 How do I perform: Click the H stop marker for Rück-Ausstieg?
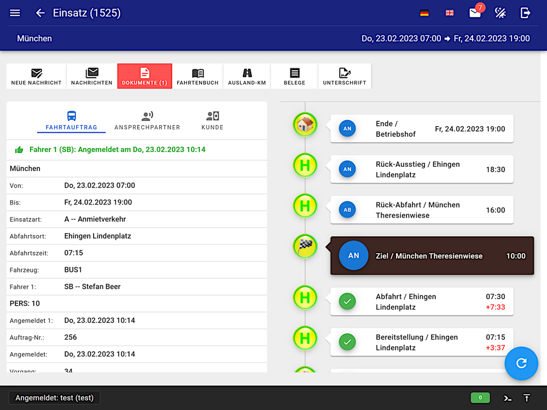tap(305, 165)
